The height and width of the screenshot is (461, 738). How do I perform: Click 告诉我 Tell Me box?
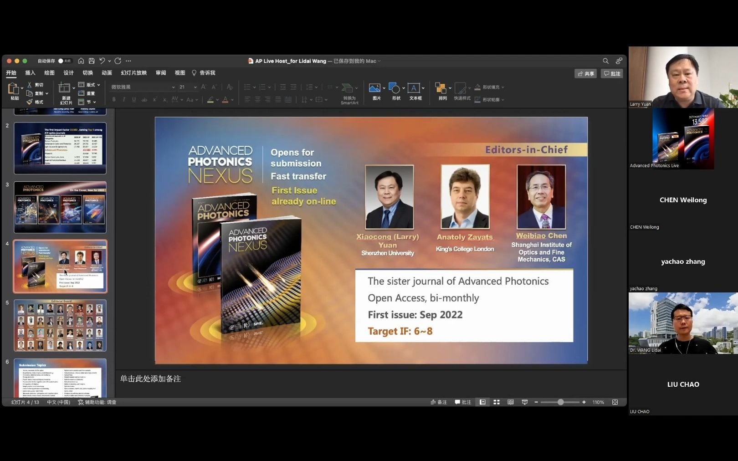(204, 73)
